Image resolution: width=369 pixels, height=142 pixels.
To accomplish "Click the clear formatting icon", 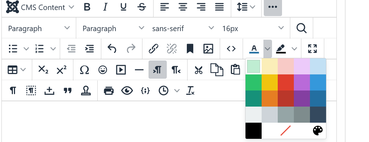I will point(190,91).
